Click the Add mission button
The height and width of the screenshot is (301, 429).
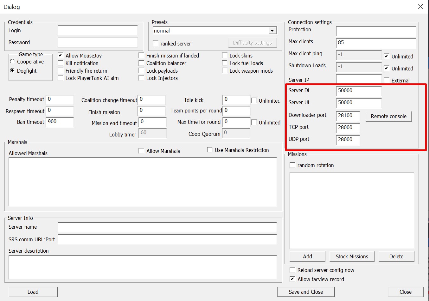[x=307, y=256]
